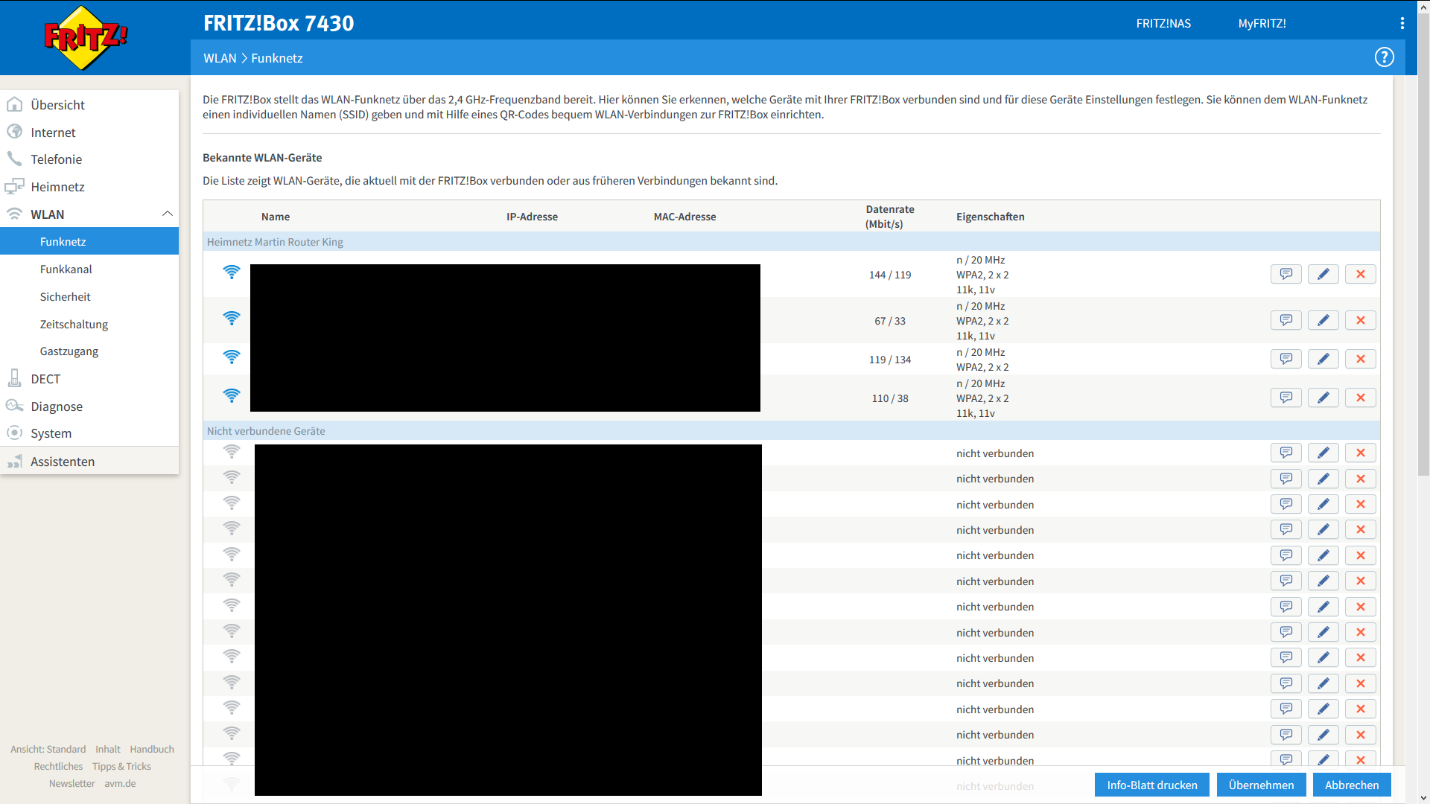
Task: Collapse the WLAN menu with the chevron
Action: pyautogui.click(x=168, y=214)
